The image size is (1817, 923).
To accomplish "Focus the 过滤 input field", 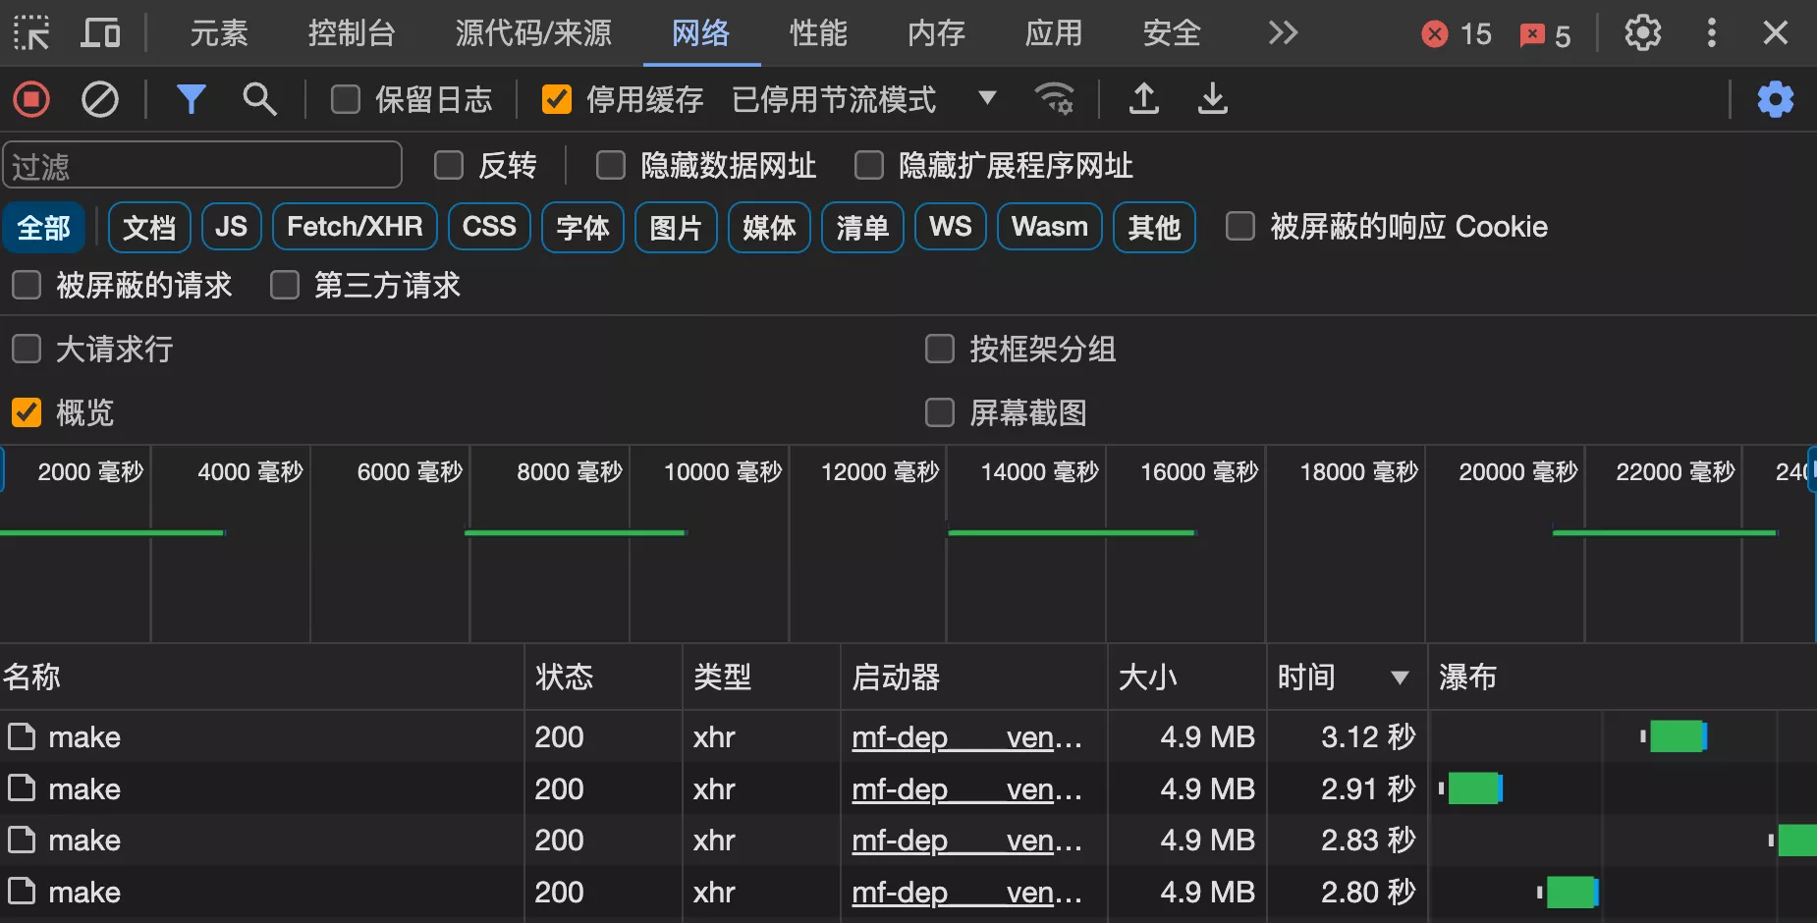I will point(202,165).
